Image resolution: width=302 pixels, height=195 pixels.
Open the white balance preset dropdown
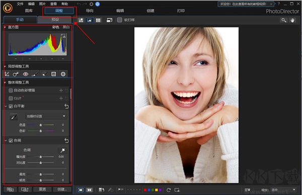[46, 116]
